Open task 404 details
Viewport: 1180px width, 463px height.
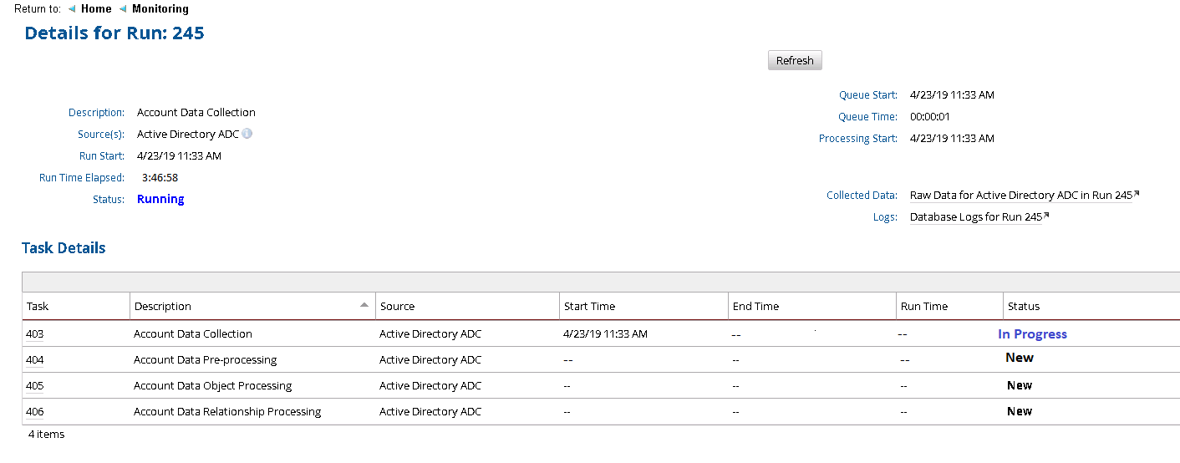[x=34, y=360]
